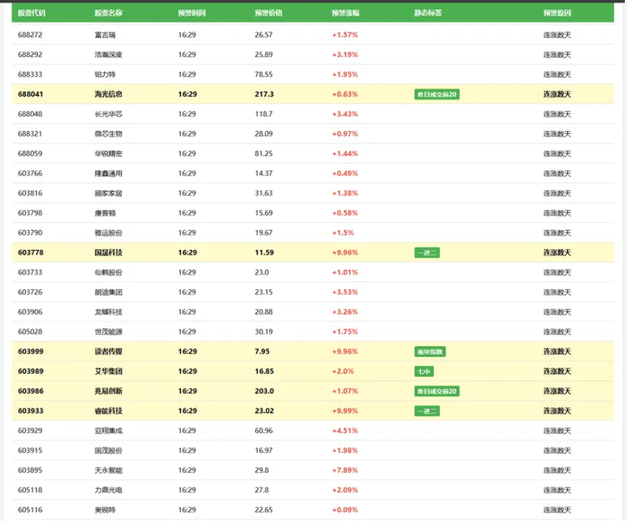
Task: Click the green tag in 艾华集团 row
Action: (x=424, y=372)
